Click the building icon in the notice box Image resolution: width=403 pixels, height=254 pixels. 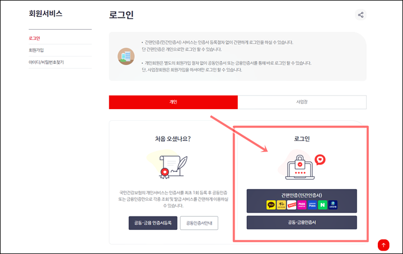click(126, 56)
